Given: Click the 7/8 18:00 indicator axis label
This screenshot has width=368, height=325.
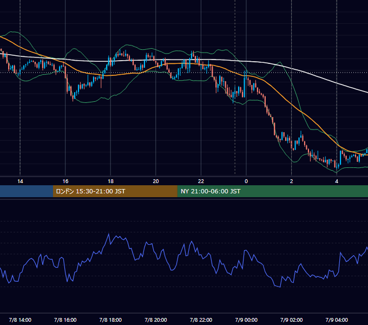Looking at the screenshot, I should tap(110, 320).
